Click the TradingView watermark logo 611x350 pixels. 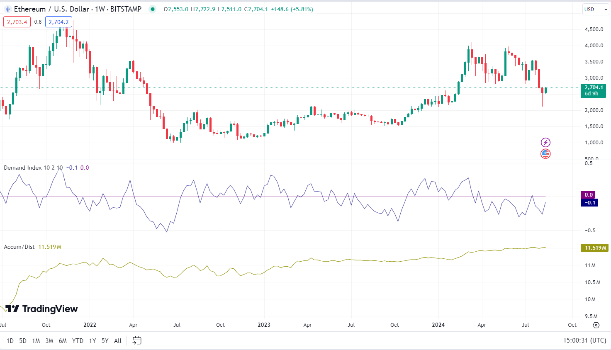click(39, 309)
